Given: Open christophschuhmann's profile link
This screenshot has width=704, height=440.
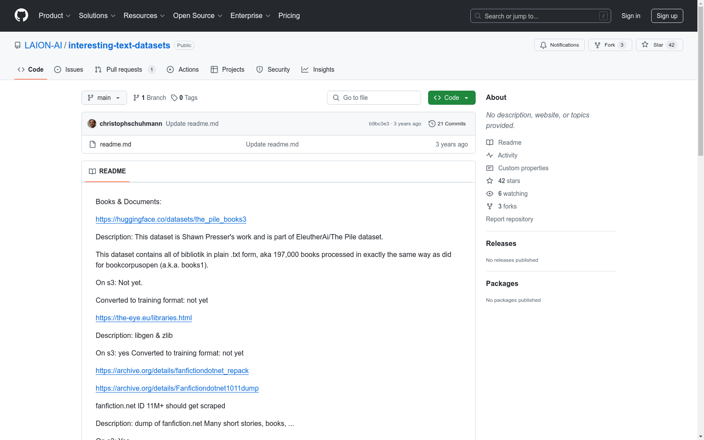Looking at the screenshot, I should point(131,124).
